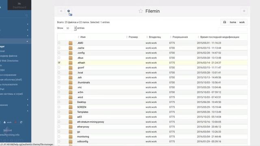Screen dimensions: 260x146
Task: Select the .w3m row checkbox
Action: [x=59, y=92]
